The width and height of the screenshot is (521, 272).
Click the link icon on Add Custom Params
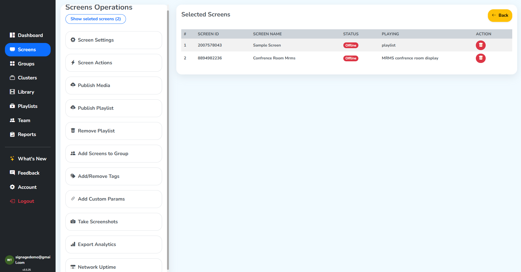73,199
